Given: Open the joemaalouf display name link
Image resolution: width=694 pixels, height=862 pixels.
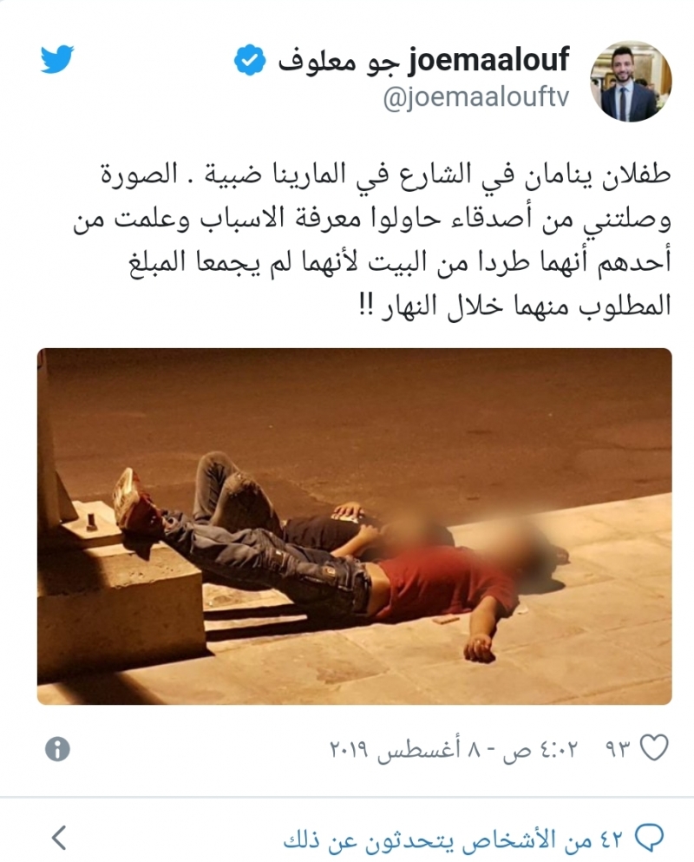Looking at the screenshot, I should point(488,60).
